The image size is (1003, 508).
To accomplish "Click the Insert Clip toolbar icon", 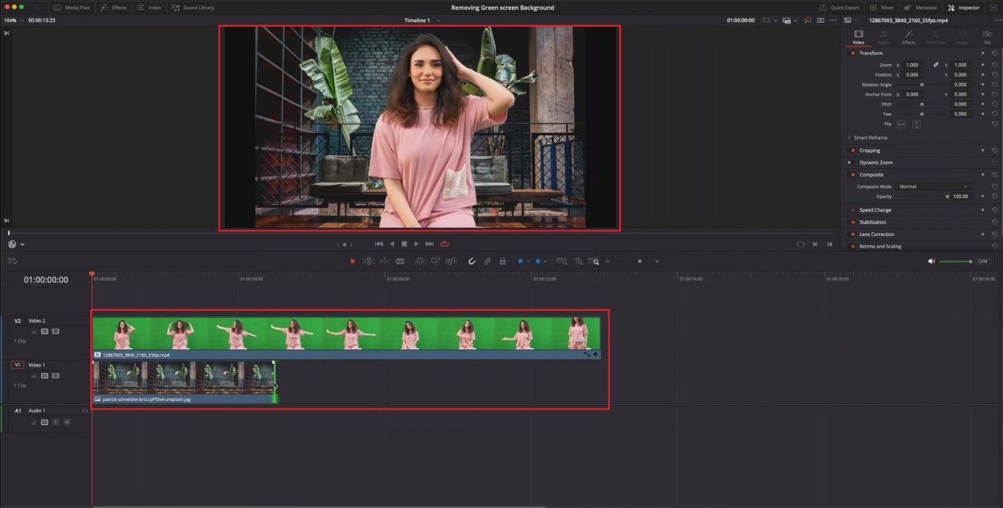I will click(420, 261).
